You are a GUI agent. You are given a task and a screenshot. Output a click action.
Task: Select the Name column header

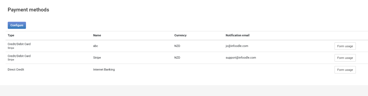(97, 35)
